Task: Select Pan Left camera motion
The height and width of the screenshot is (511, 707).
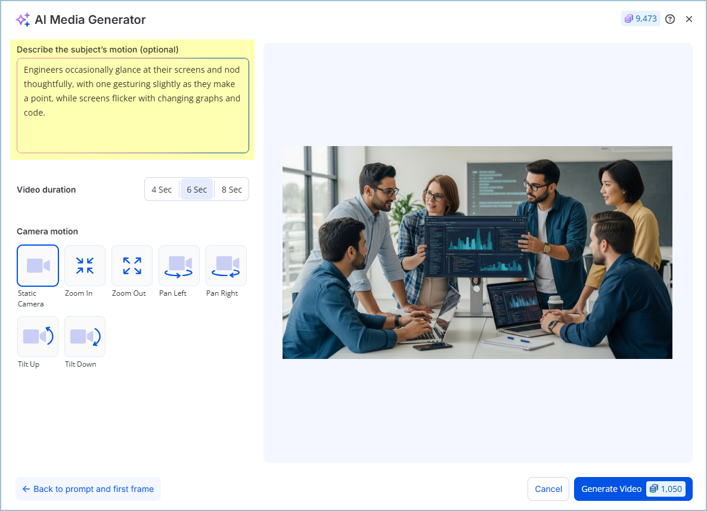Action: click(x=179, y=266)
